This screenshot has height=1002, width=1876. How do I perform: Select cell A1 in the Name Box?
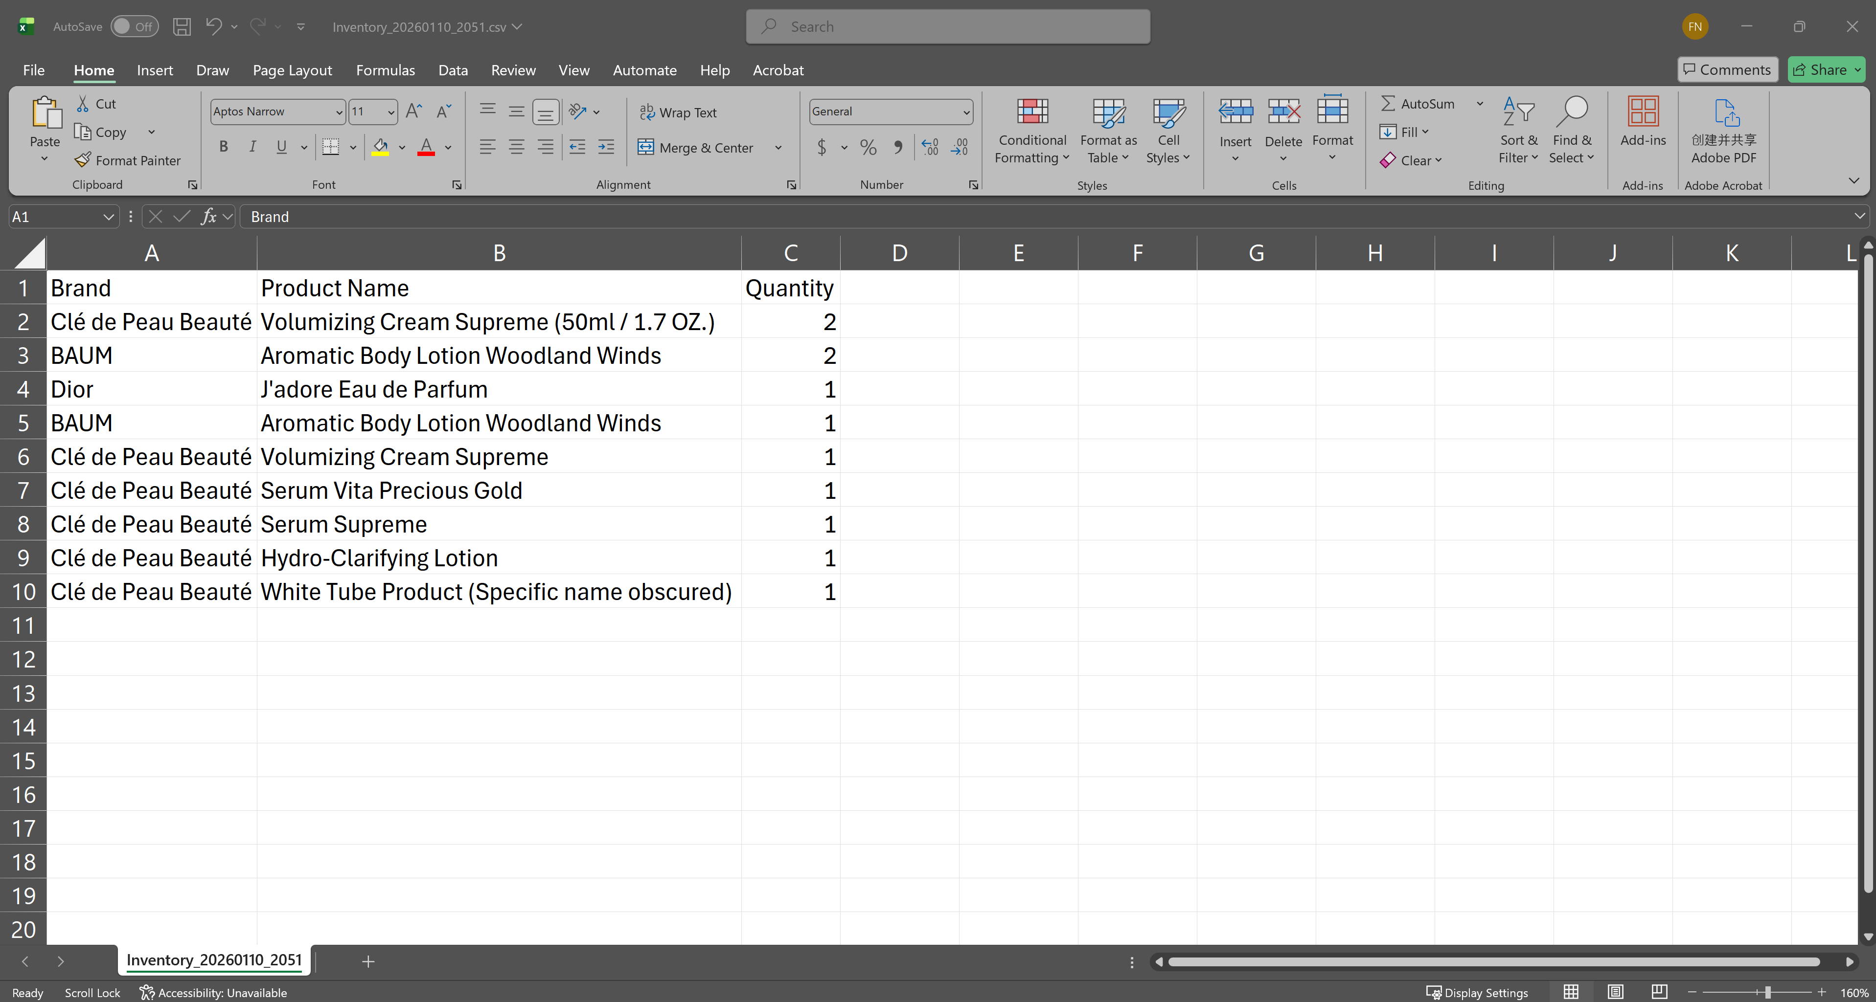57,216
